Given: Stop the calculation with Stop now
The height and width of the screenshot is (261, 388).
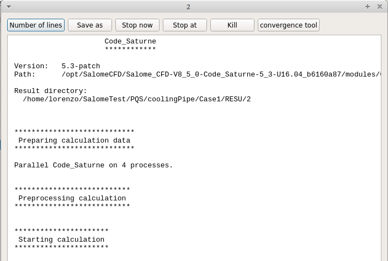Looking at the screenshot, I should coord(137,25).
